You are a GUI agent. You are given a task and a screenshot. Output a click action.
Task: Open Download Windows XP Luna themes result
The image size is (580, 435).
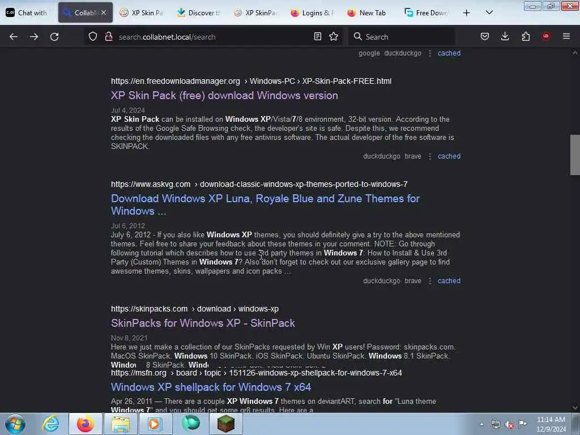265,204
